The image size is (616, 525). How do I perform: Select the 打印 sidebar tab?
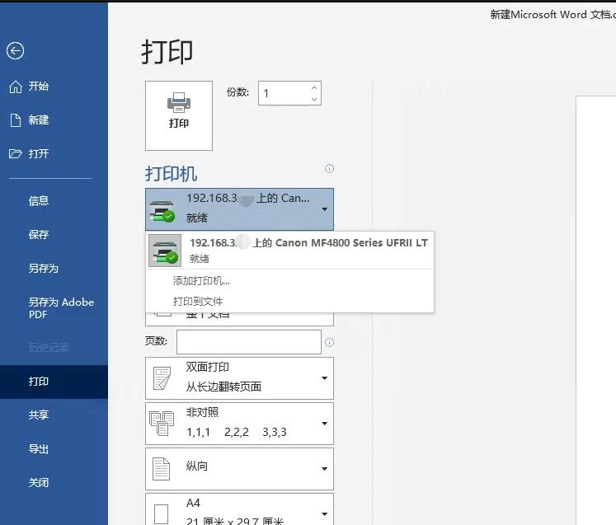tap(54, 382)
